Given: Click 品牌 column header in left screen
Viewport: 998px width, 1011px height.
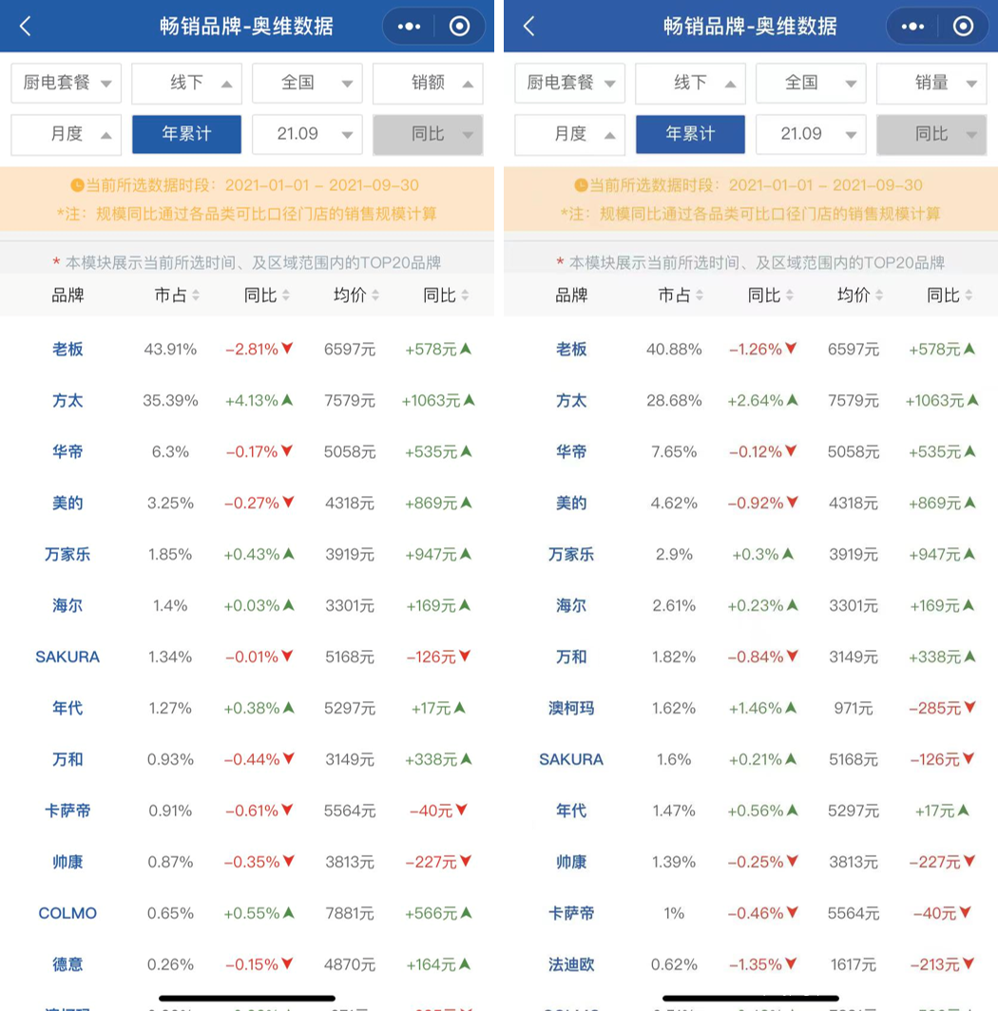Looking at the screenshot, I should coord(67,296).
